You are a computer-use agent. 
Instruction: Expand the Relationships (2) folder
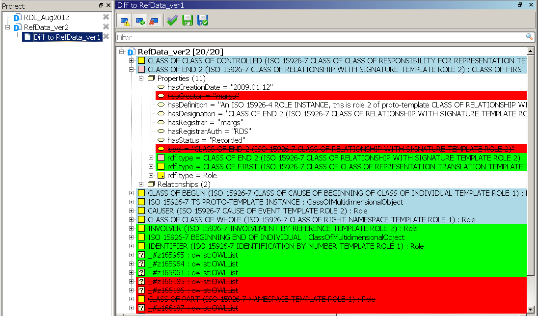(x=141, y=184)
